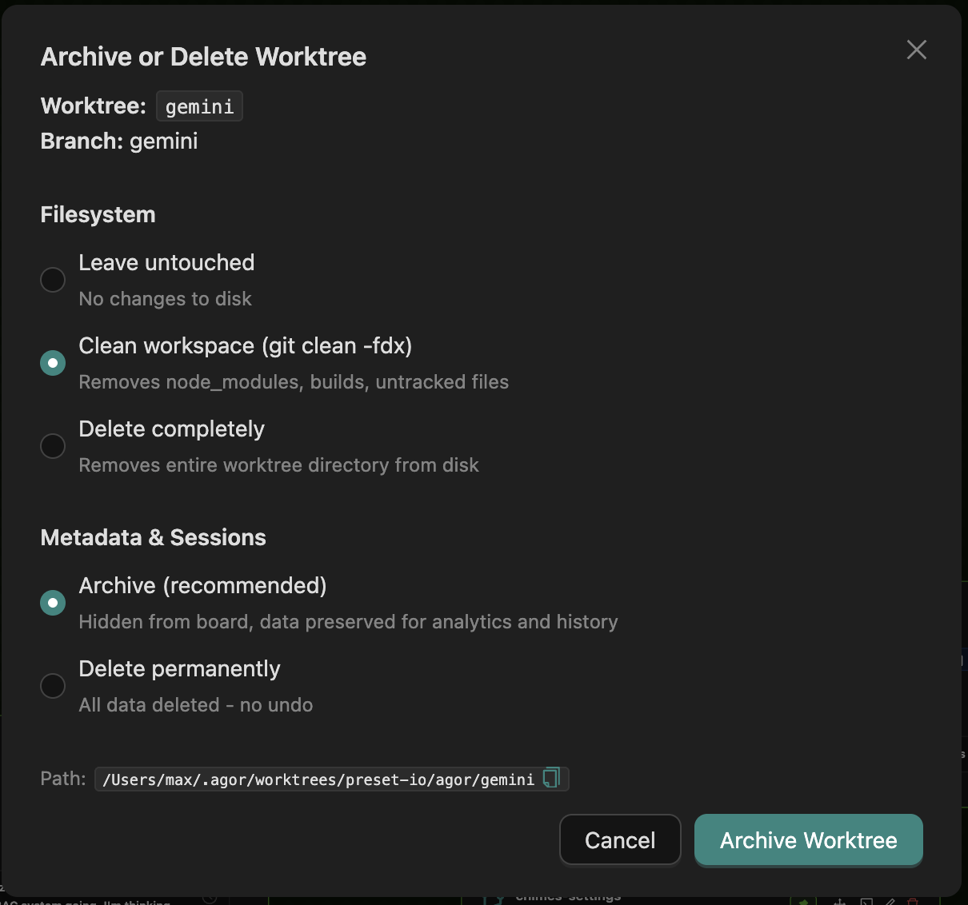Close the Archive or Delete Worktree dialog
The height and width of the screenshot is (905, 968).
(916, 50)
